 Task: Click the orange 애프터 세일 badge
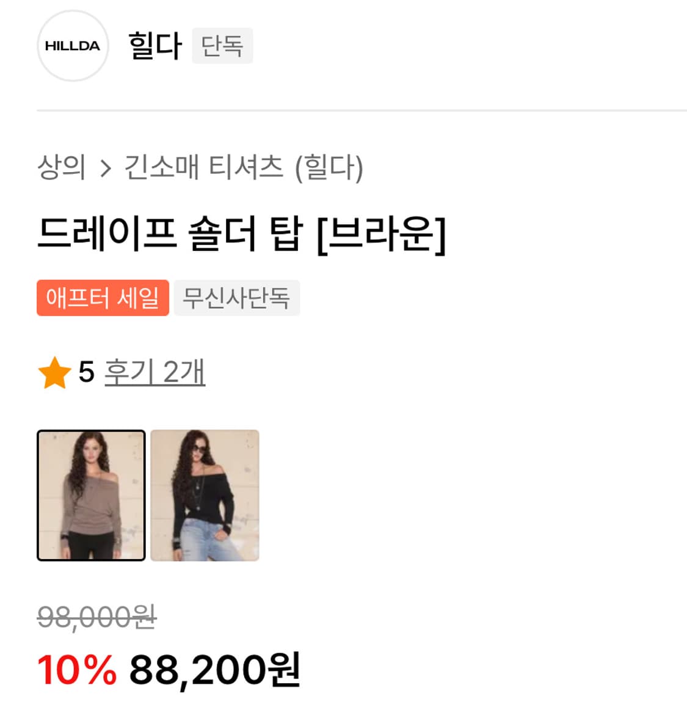103,298
